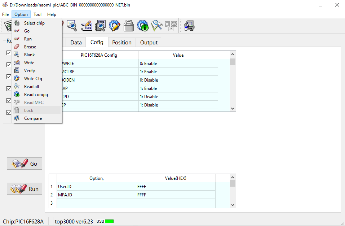Choose the Run entry in the Option menu
The width and height of the screenshot is (345, 226).
pyautogui.click(x=36, y=39)
